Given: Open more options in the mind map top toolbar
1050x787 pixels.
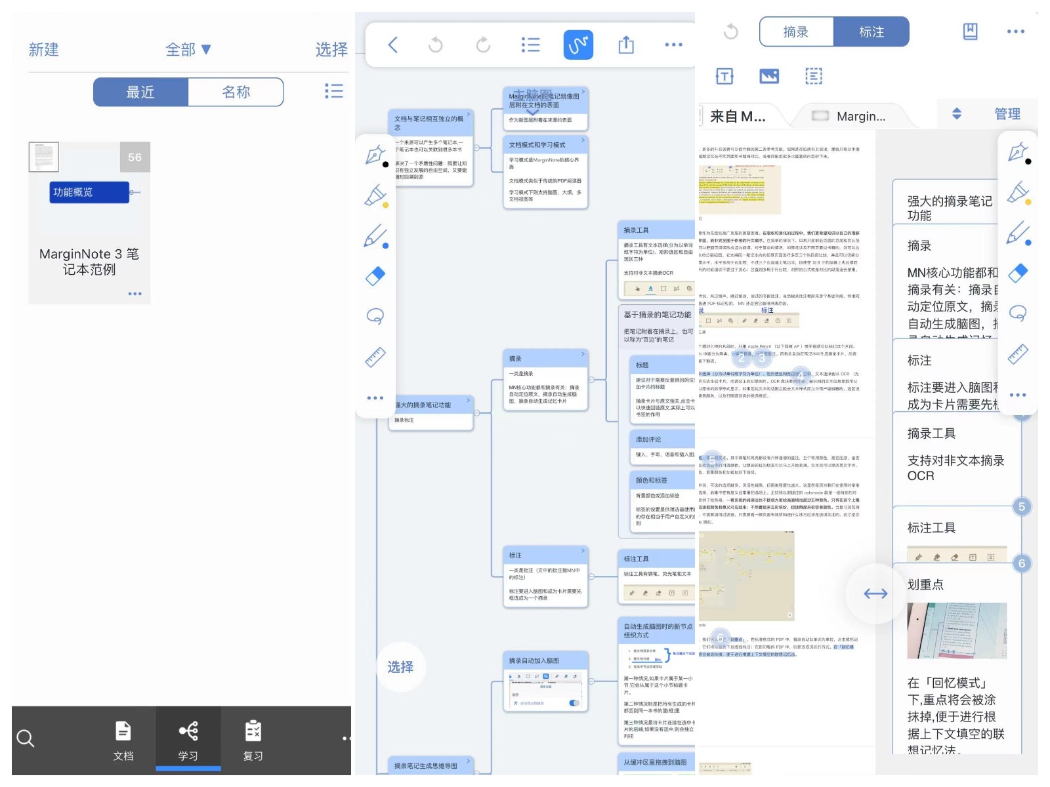Looking at the screenshot, I should click(x=673, y=45).
